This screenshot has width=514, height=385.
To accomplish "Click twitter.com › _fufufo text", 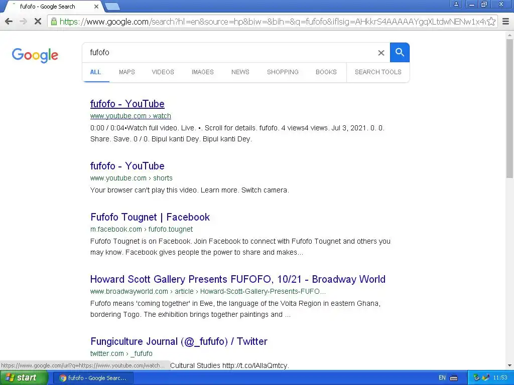I will click(121, 353).
